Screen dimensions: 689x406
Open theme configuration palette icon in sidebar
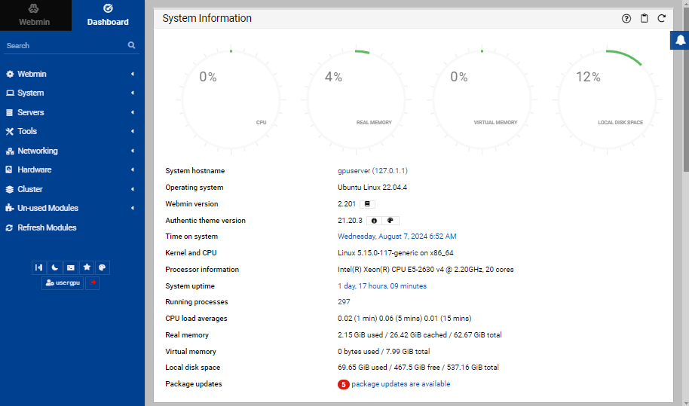pos(103,267)
